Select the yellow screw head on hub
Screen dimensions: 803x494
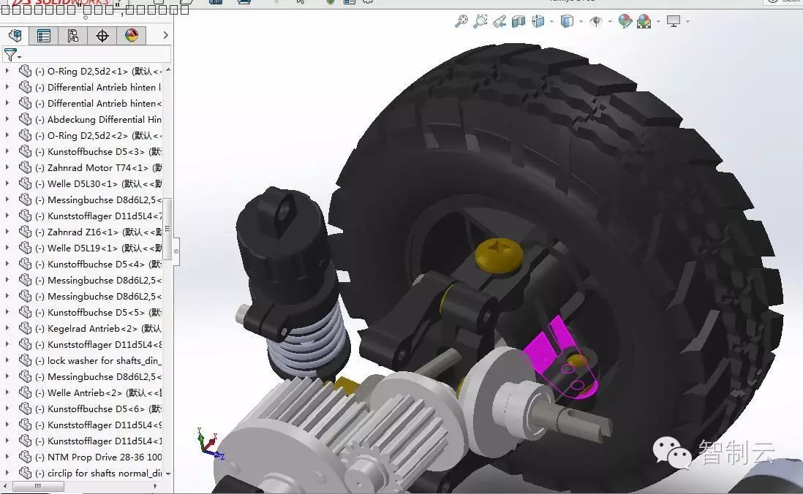pos(498,254)
